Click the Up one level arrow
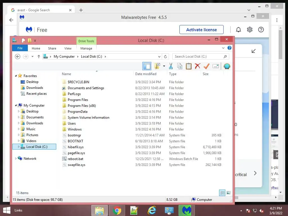 [39, 57]
